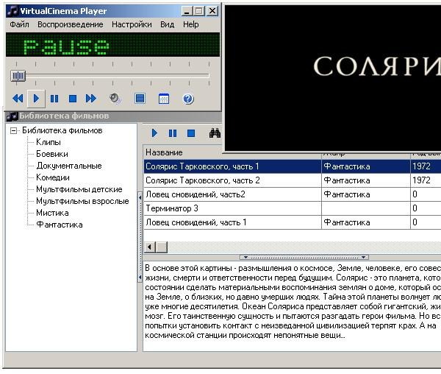Select the Документальные category
The height and width of the screenshot is (374, 441).
point(69,166)
